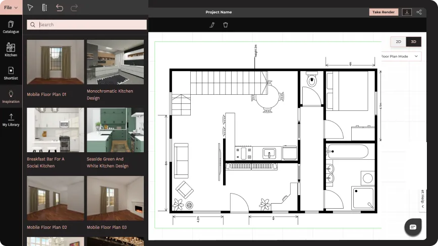Screen dimensions: 438x246
Task: Open the File menu
Action: click(x=11, y=8)
